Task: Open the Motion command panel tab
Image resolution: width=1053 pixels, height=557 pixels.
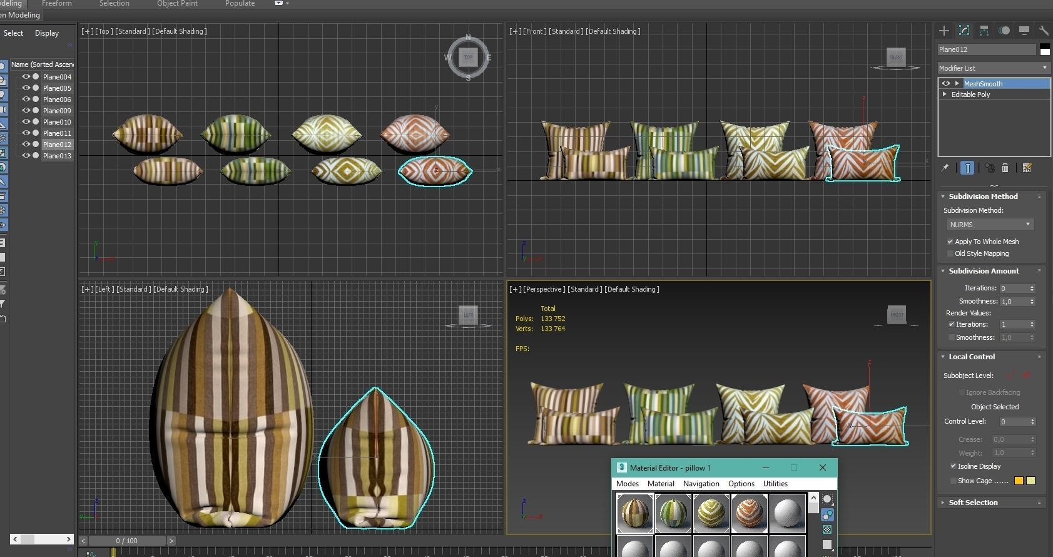Action: click(x=1004, y=30)
